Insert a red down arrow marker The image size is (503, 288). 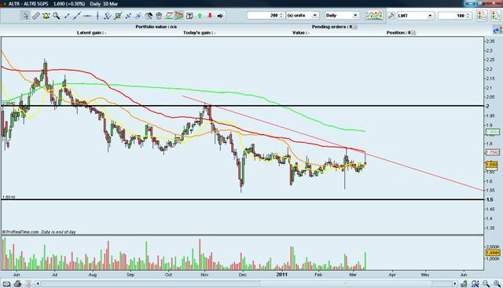210,16
